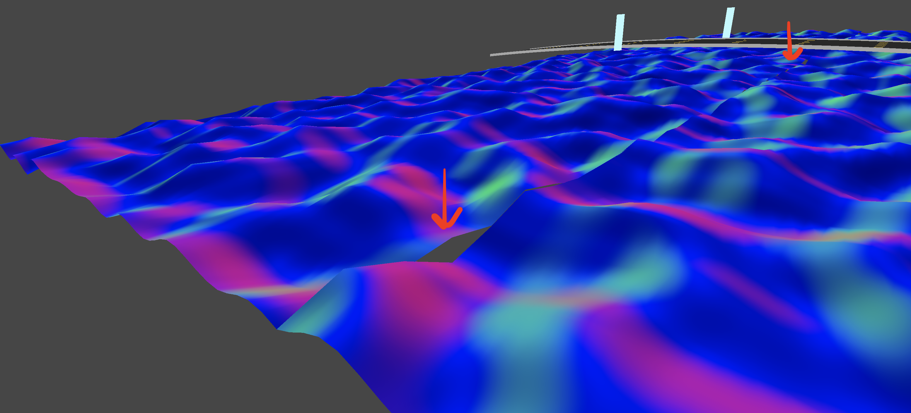Select the right light-blue pillar object

729,23
